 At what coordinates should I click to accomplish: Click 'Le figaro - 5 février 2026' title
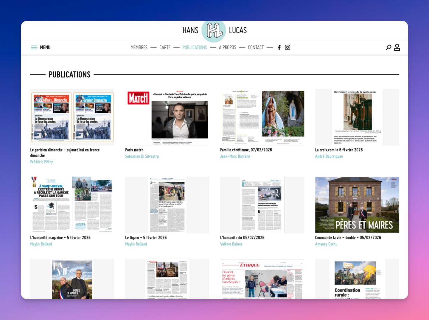[x=146, y=238]
